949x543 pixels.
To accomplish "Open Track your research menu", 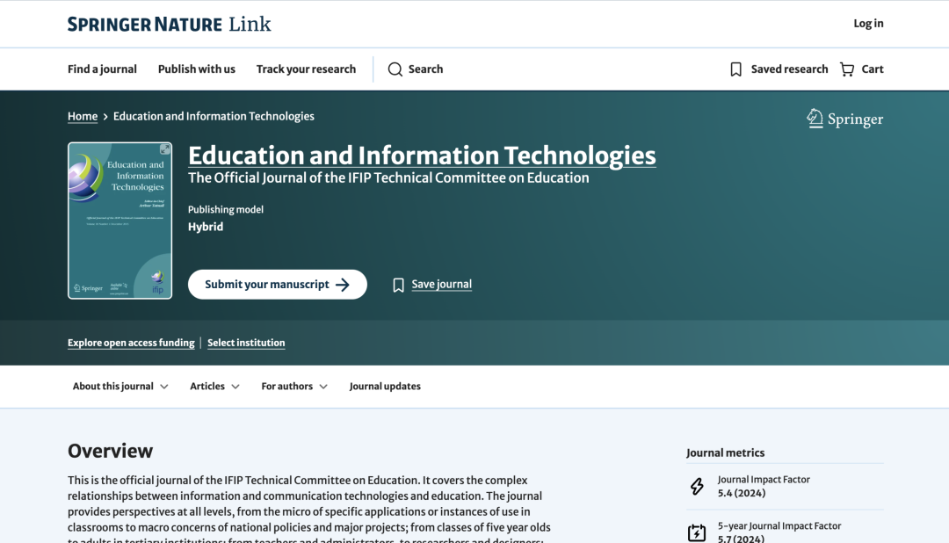I will 307,69.
